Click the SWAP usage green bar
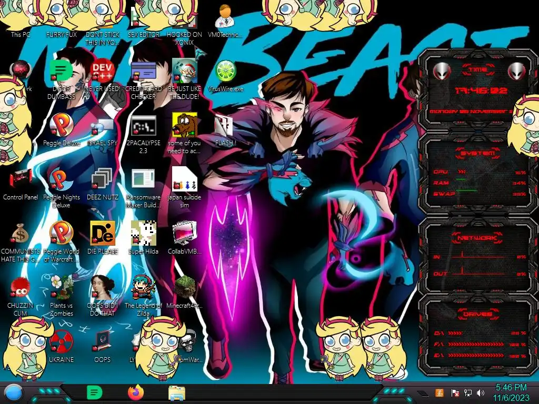The width and height of the screenshot is (539, 404). tap(466, 190)
